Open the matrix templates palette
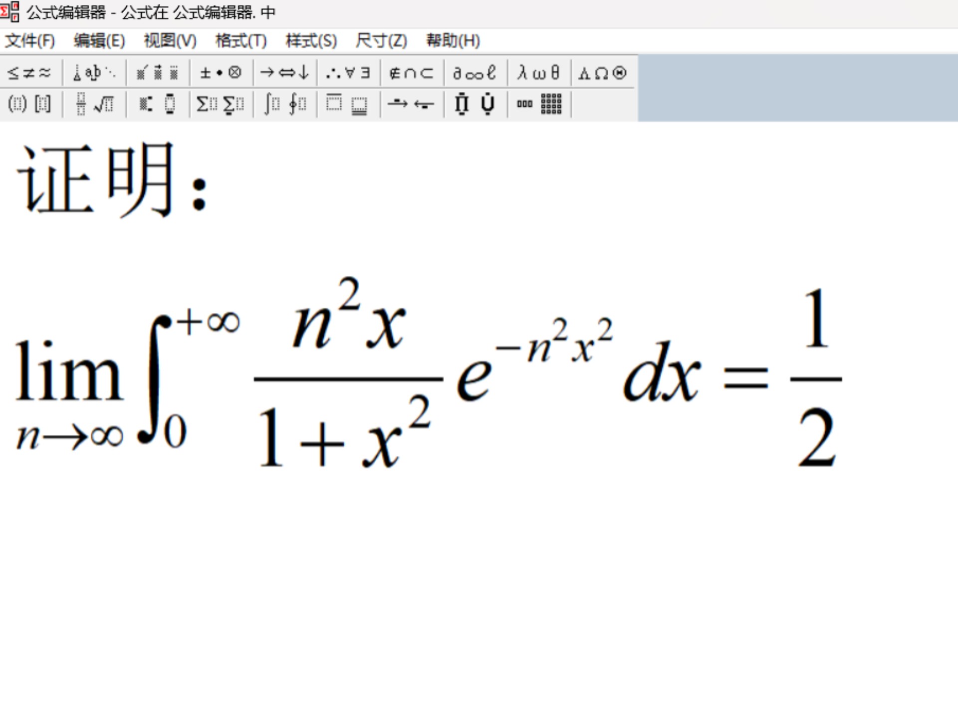 click(538, 104)
